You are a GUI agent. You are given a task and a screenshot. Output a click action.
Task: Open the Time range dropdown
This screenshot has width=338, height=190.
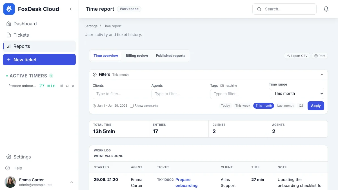(297, 93)
